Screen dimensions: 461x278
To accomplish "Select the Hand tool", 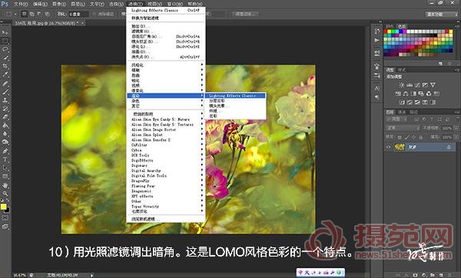I will pos(5,185).
